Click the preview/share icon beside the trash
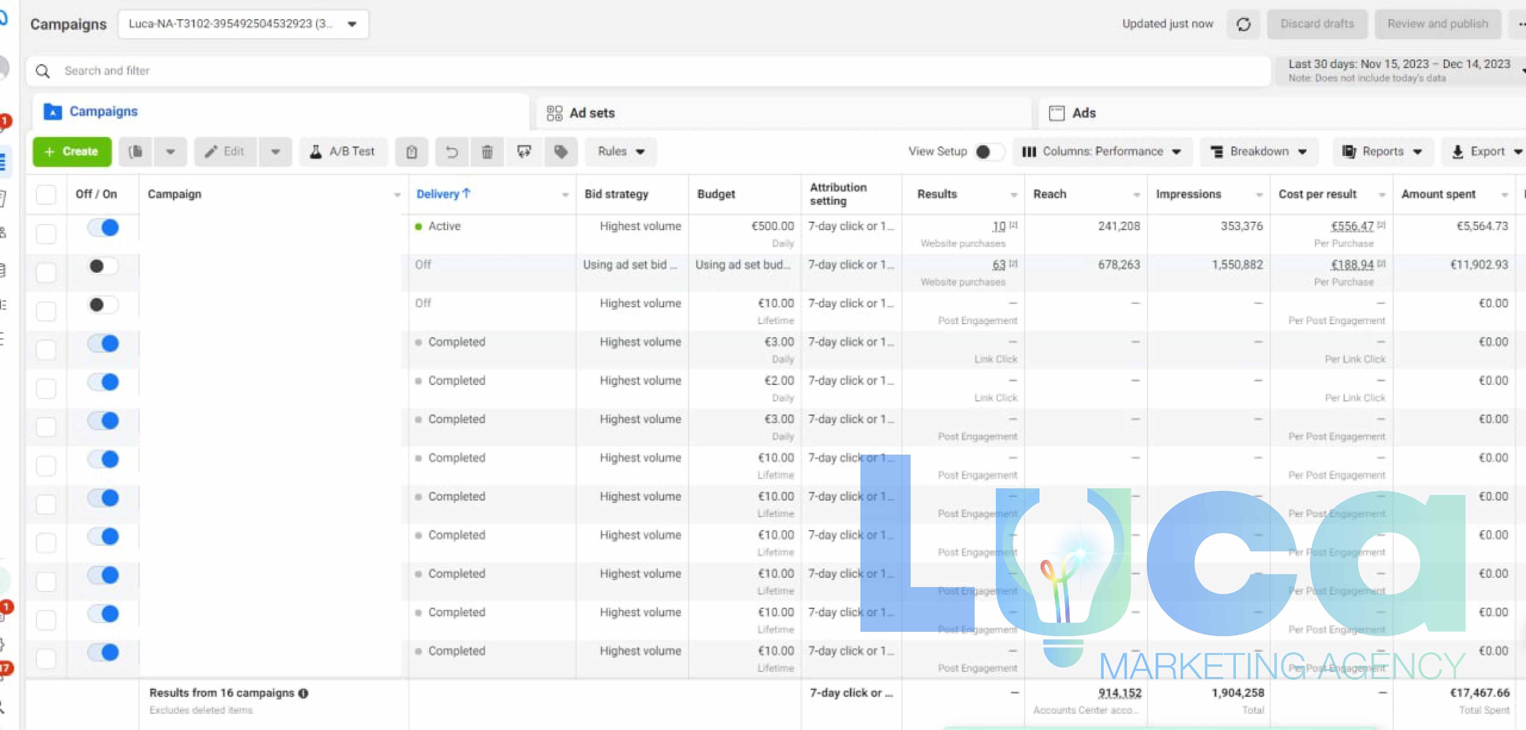 pyautogui.click(x=524, y=152)
